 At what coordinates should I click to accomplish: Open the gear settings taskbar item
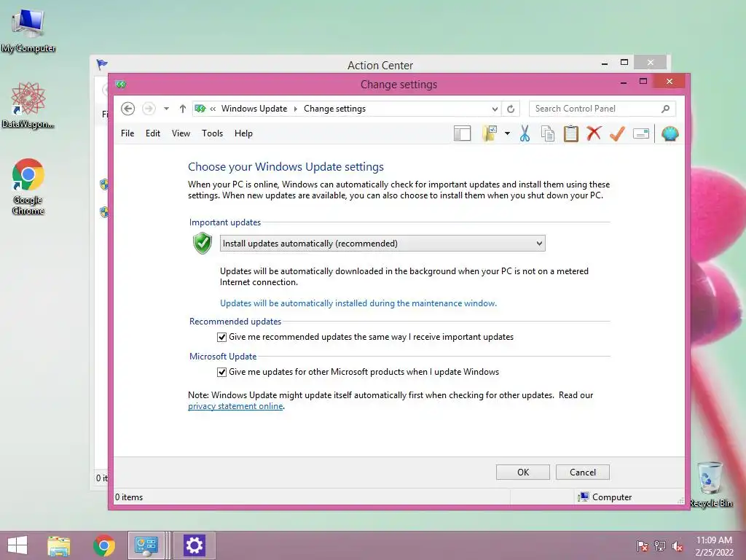point(194,545)
